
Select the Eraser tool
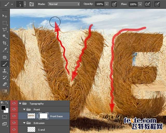click(4, 84)
